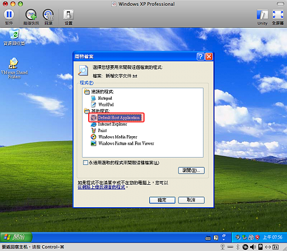Choose WordPad in the program list
Image resolution: width=287 pixels, height=251 pixels.
point(106,104)
